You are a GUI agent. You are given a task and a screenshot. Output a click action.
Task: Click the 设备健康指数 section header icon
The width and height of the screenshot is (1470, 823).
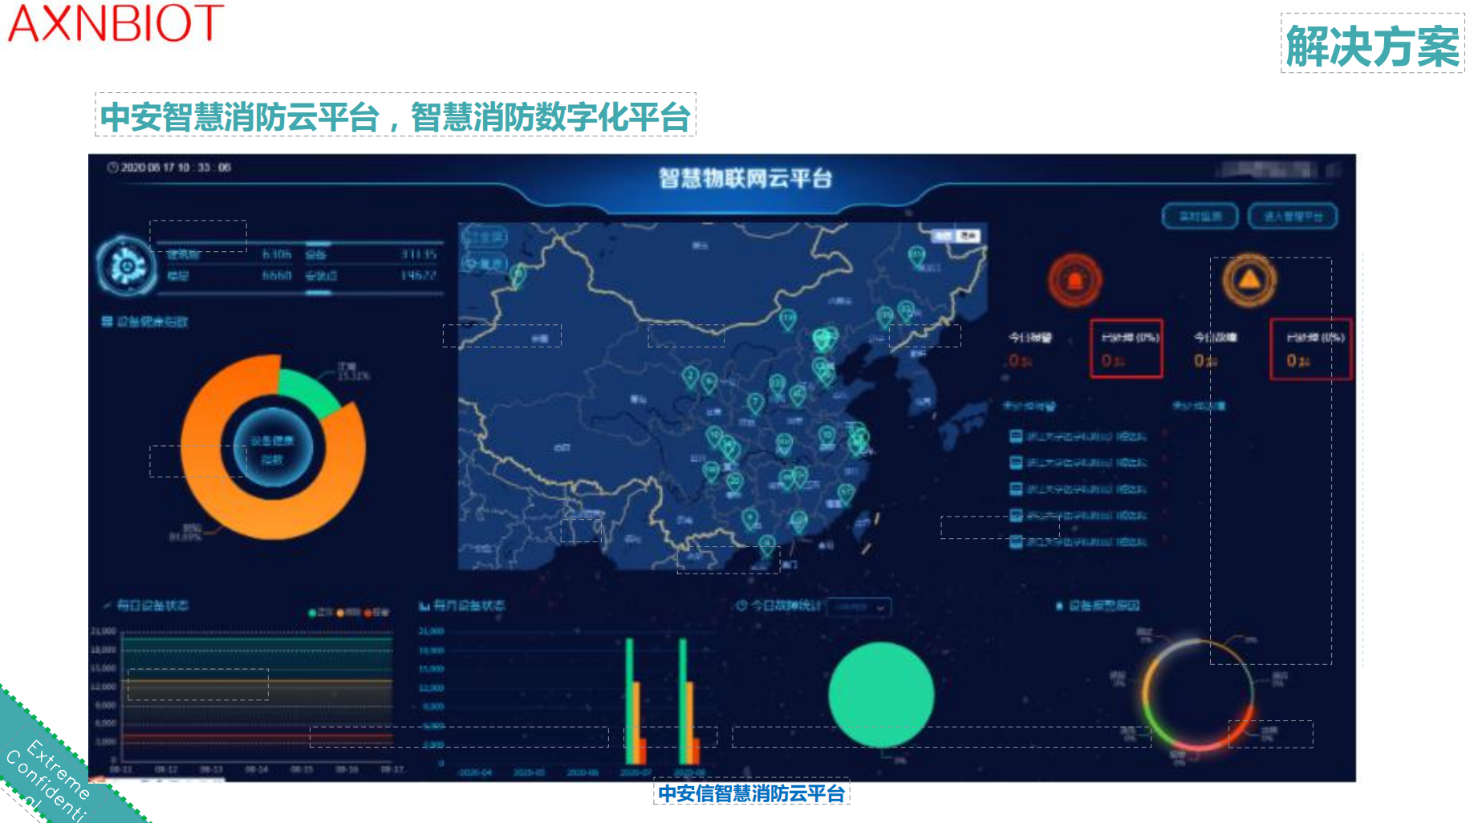tap(107, 322)
